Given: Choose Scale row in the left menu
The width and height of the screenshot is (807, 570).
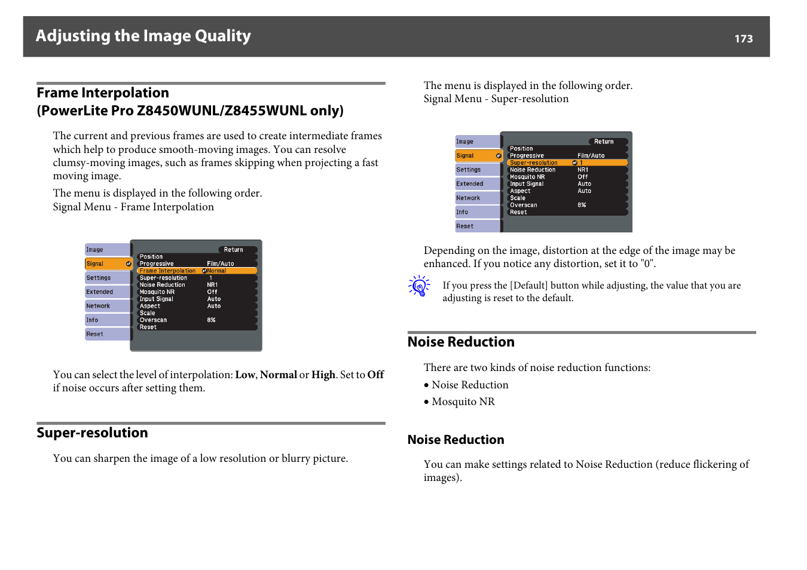Looking at the screenshot, I should pos(197,313).
